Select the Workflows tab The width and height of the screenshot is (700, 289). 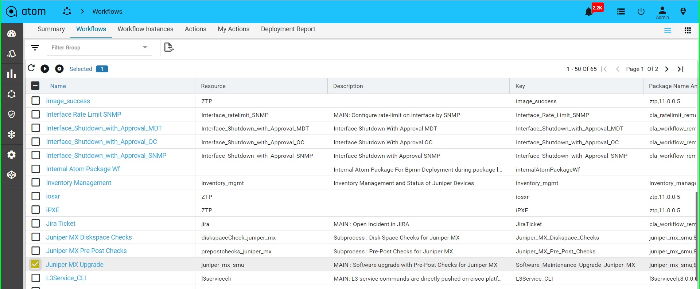[x=91, y=29]
